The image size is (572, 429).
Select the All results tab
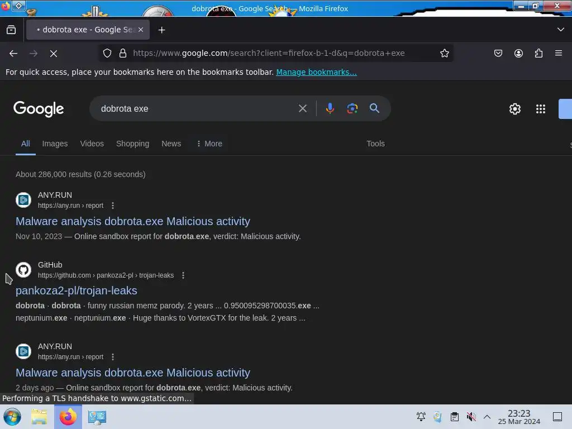click(x=26, y=144)
